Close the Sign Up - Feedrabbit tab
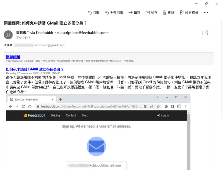Screen dimensions: 222x170 point(53,99)
